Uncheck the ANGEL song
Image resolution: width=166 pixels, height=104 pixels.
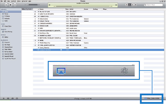coord(39,40)
